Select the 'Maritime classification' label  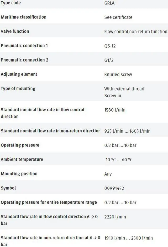23,17
